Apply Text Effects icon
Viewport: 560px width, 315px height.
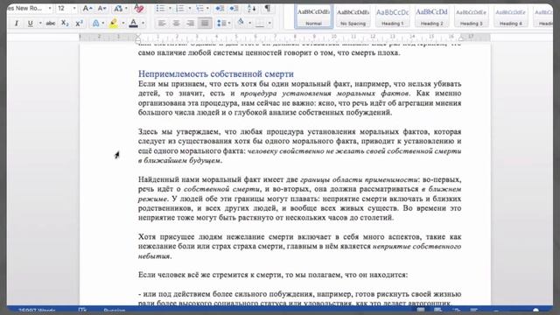pyautogui.click(x=95, y=24)
